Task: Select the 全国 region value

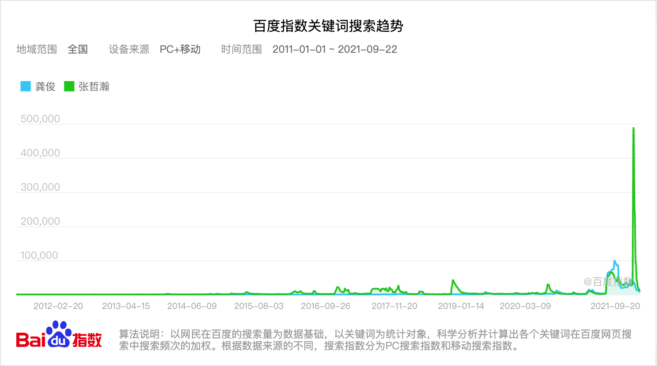Action: (x=78, y=49)
